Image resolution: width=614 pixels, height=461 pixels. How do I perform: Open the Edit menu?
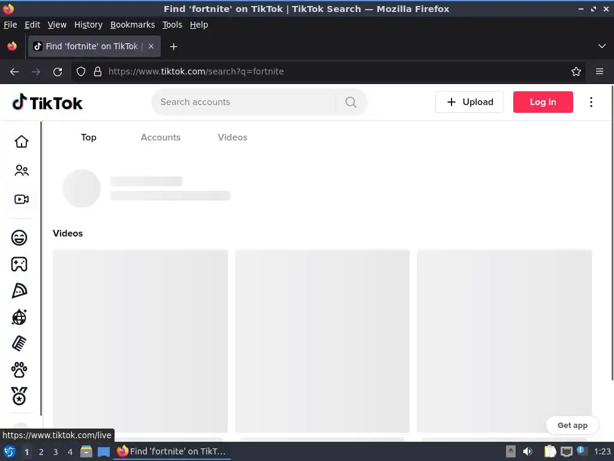click(32, 25)
